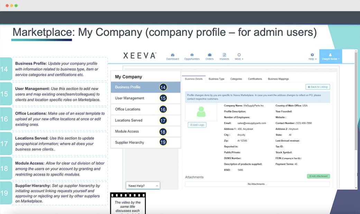
Task: Click the Company Name WeSupplyParts Inc text
Action: (x=244, y=106)
